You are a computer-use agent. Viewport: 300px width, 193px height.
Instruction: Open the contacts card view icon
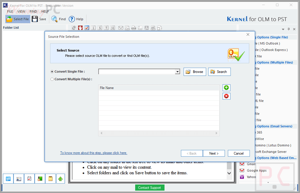pyautogui.click(x=19, y=179)
